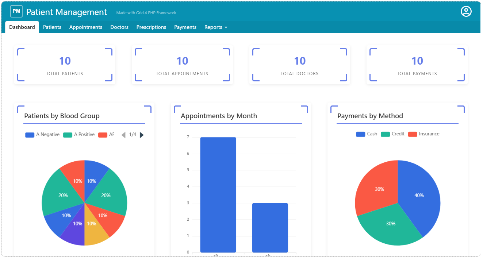This screenshot has width=483, height=258.
Task: Toggle Insurance legend in Payments chart
Action: pos(423,134)
